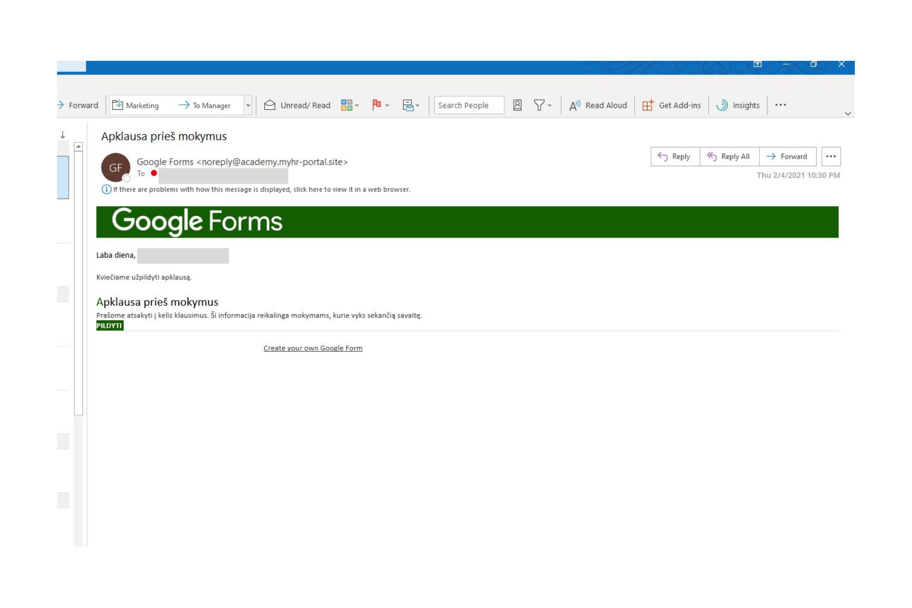Close the Outlook window
This screenshot has width=912, height=608.
842,64
